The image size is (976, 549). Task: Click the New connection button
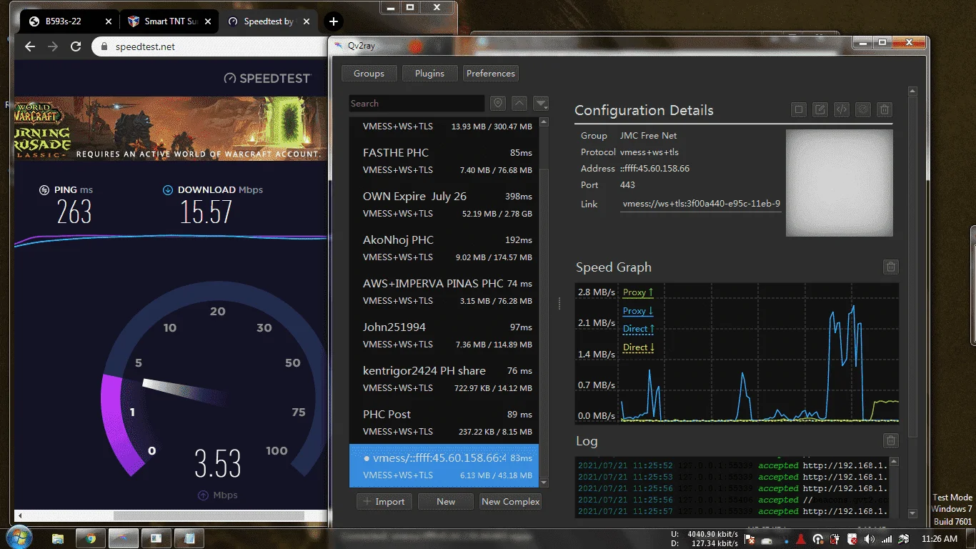(x=446, y=502)
